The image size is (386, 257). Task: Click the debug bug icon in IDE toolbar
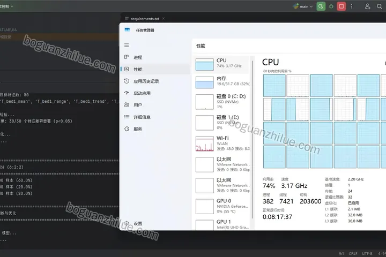[331, 6]
